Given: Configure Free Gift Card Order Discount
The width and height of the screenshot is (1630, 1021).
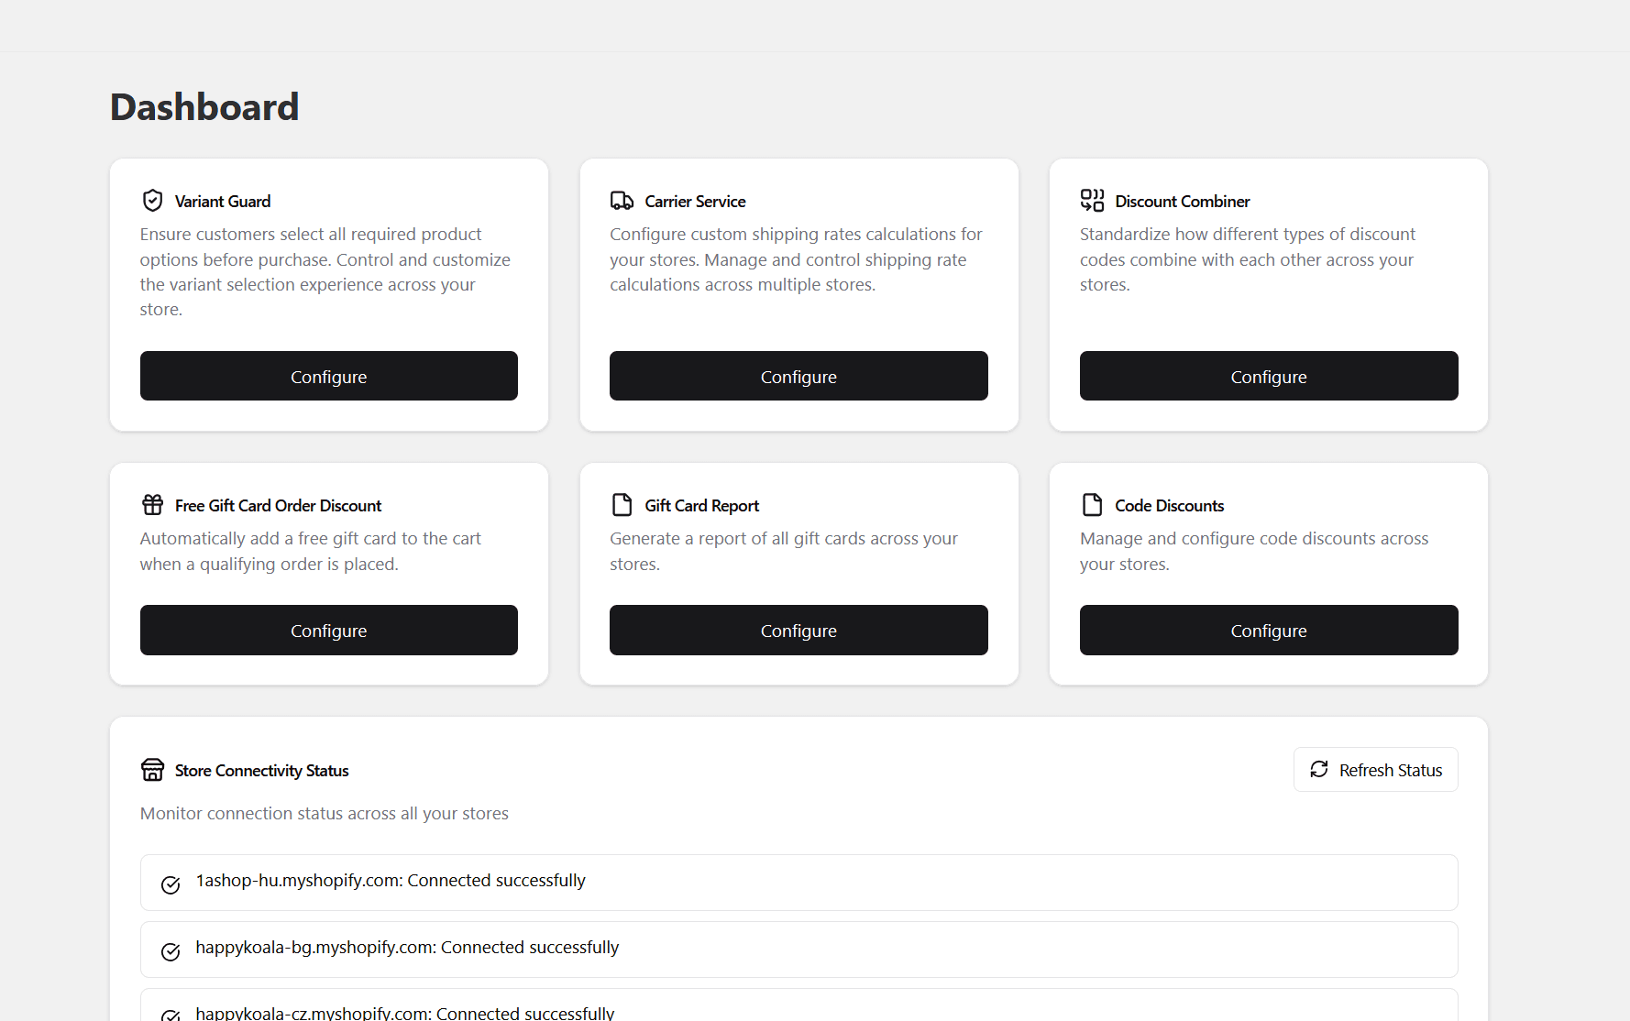Looking at the screenshot, I should (x=329, y=631).
